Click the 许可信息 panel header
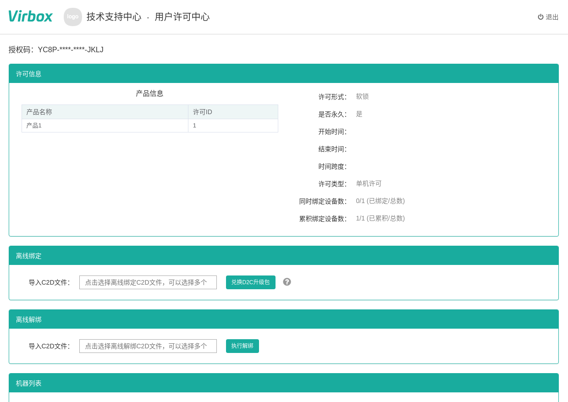 pos(284,74)
